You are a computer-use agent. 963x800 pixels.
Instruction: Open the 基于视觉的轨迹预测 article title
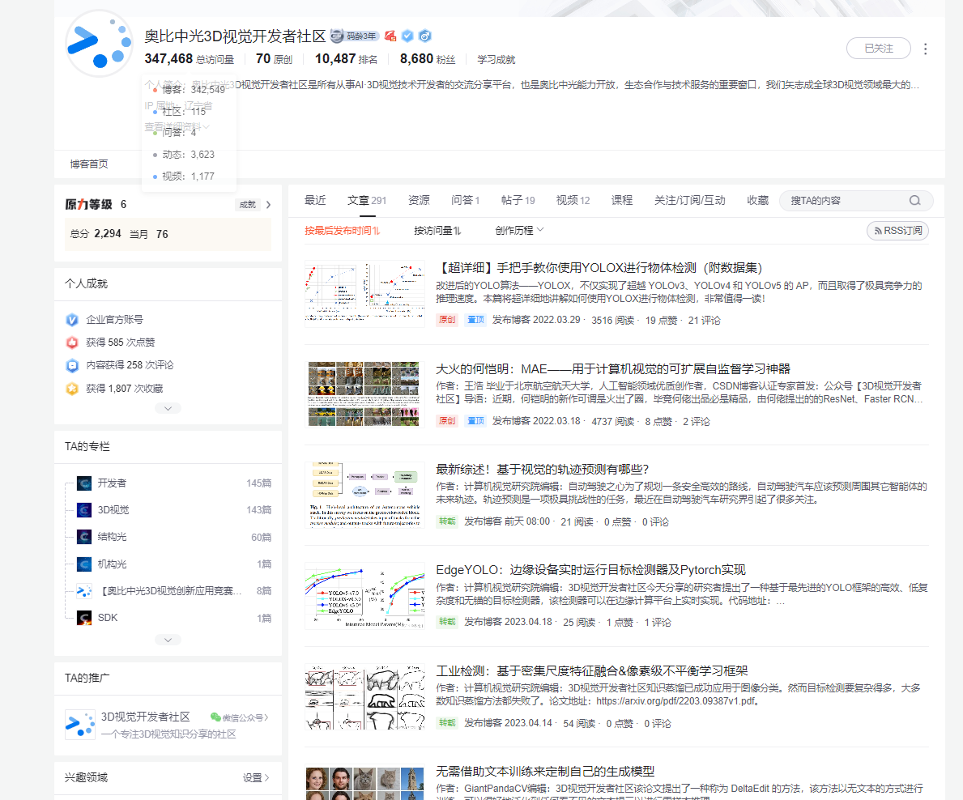pyautogui.click(x=543, y=470)
